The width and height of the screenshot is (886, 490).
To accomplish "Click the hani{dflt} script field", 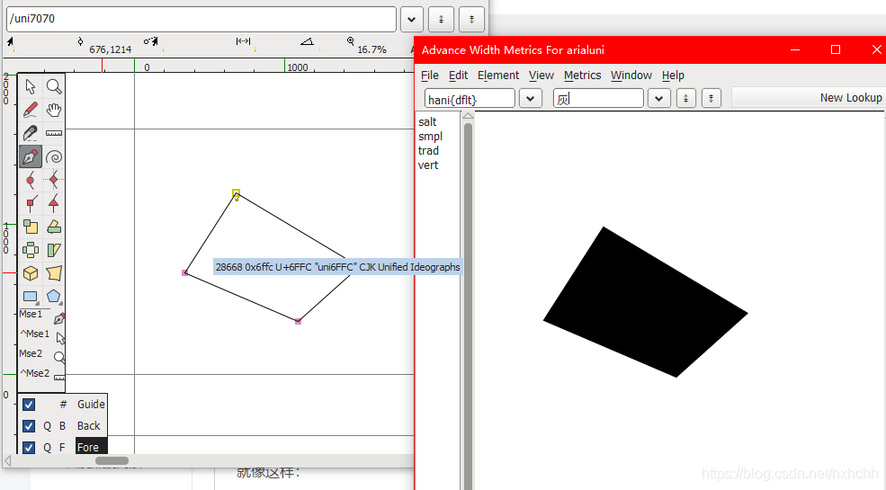I will (x=470, y=99).
